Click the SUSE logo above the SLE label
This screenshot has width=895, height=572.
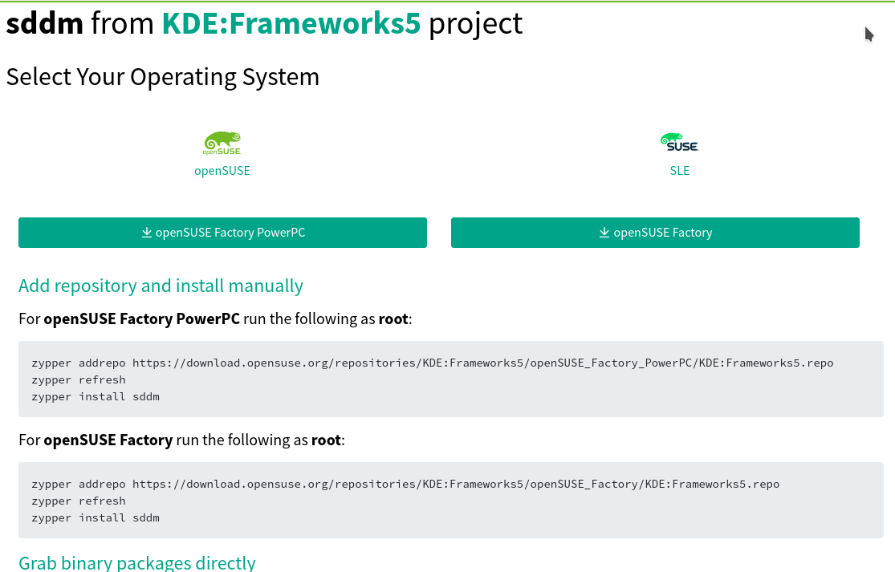coord(679,143)
